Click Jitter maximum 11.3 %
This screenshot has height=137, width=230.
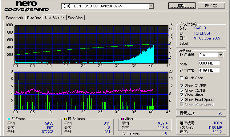pyautogui.click(x=163, y=128)
